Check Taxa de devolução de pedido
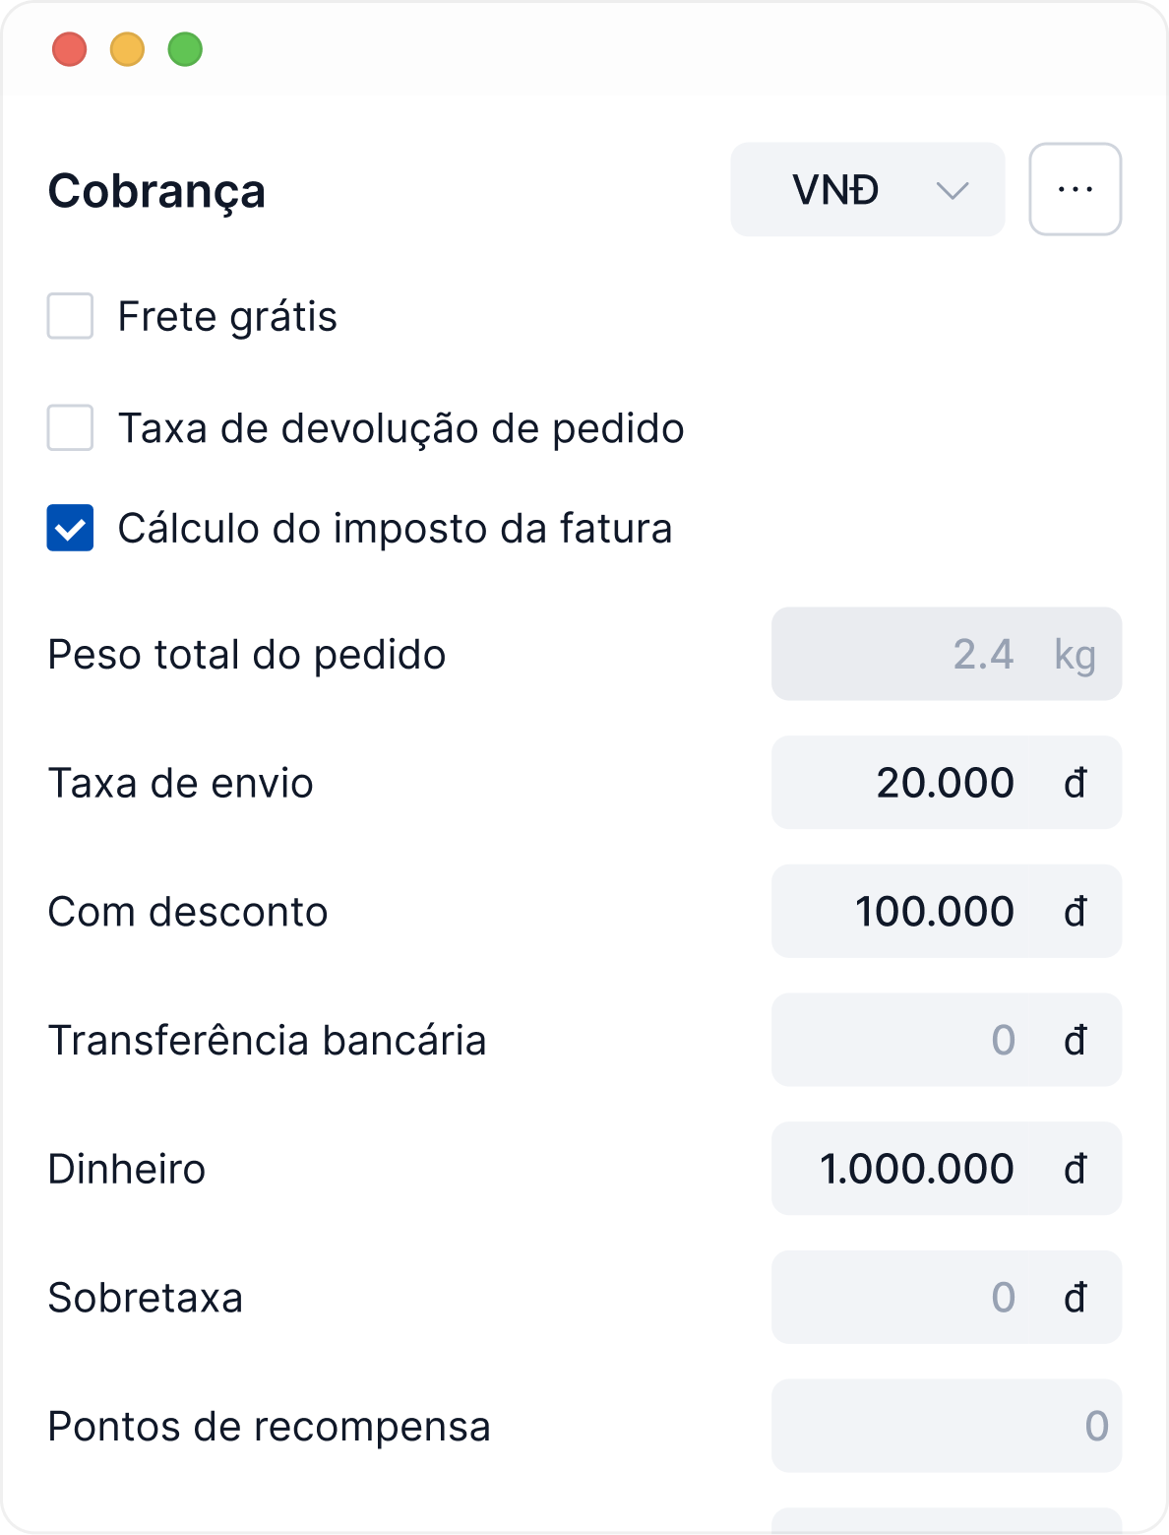Viewport: 1169px width, 1535px height. (71, 428)
